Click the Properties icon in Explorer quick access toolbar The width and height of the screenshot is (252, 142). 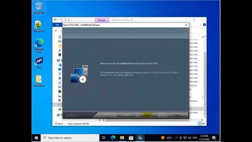(x=61, y=20)
